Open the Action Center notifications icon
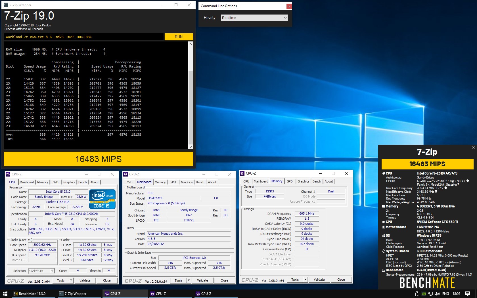 468,294
